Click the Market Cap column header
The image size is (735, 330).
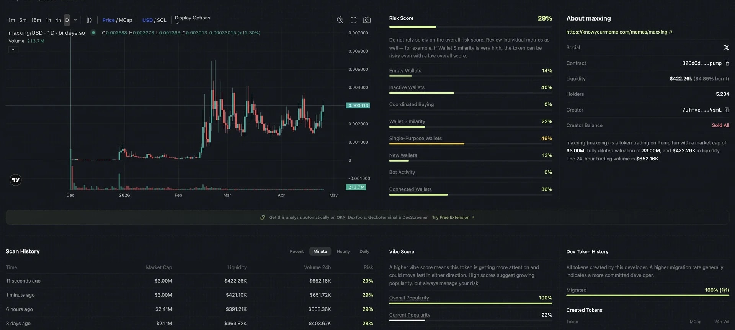click(159, 267)
